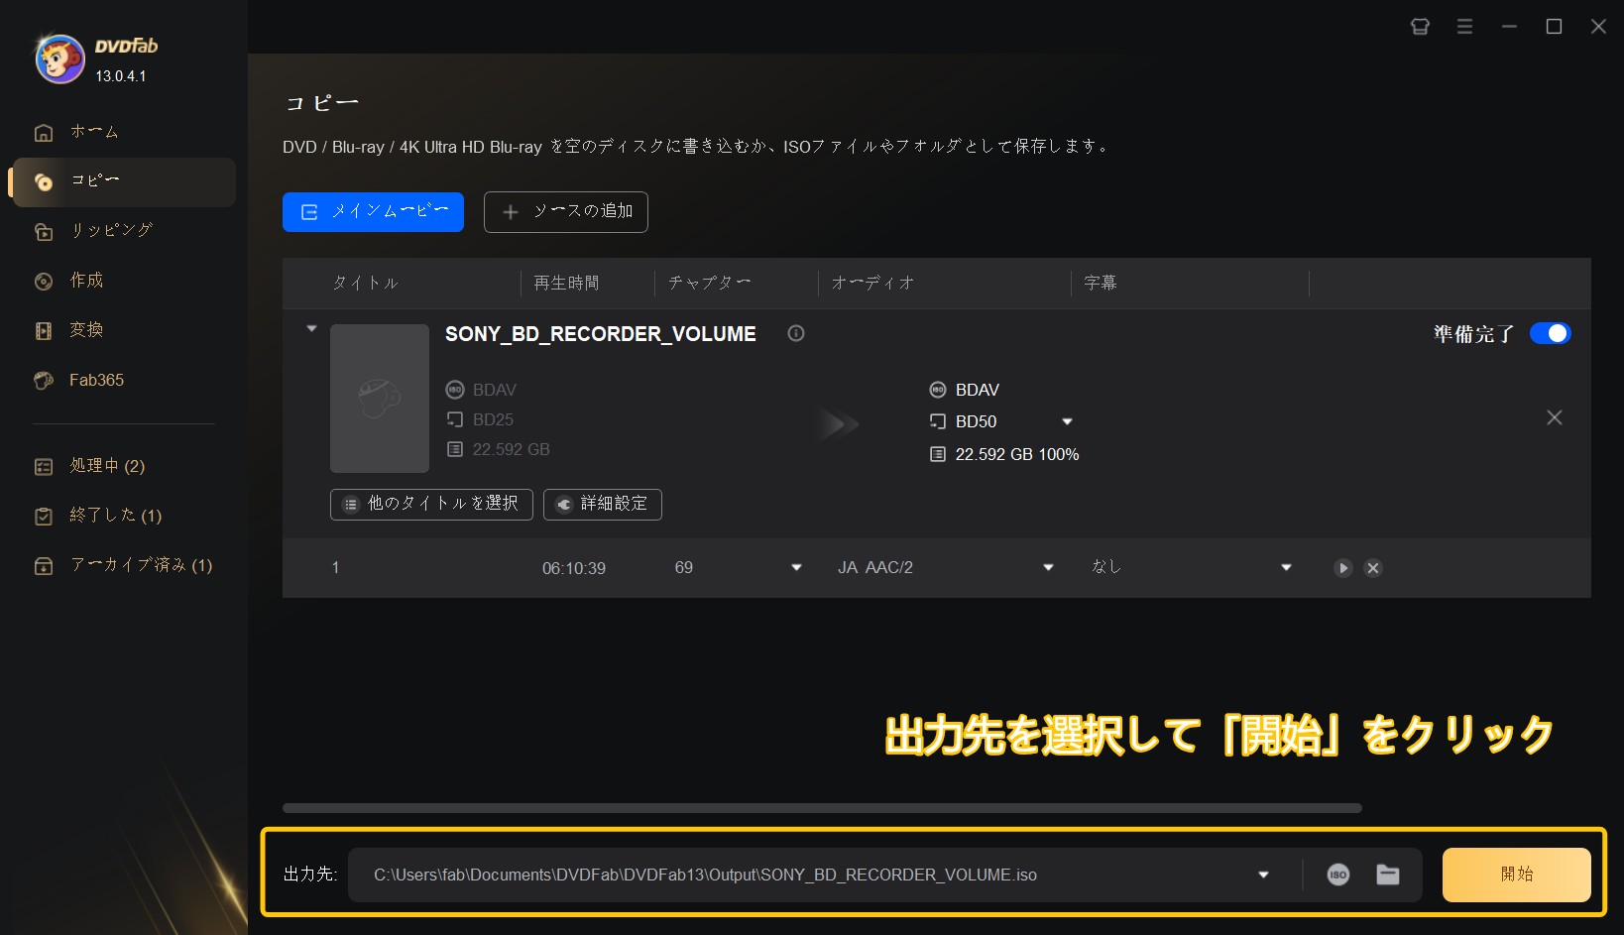Go to ホーム in sidebar
This screenshot has height=935, width=1624.
(x=124, y=132)
